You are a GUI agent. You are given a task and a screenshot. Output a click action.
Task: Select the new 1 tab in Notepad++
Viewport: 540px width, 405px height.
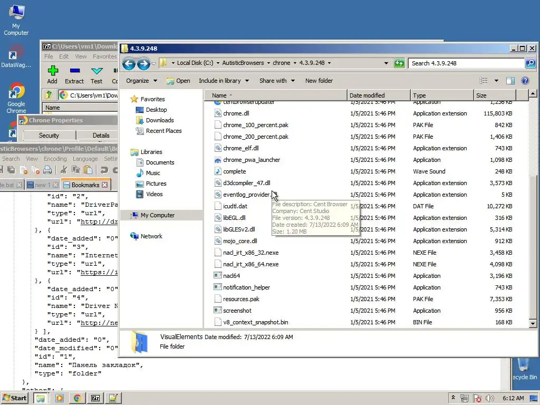pyautogui.click(x=42, y=185)
